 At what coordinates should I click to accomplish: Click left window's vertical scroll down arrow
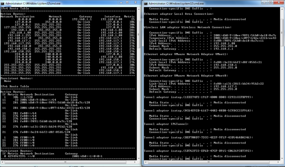pyautogui.click(x=139, y=158)
